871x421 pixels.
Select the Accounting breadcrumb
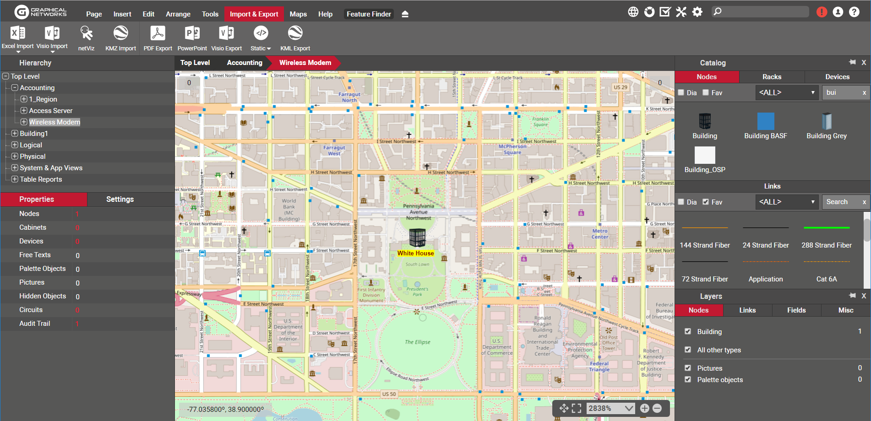point(245,63)
